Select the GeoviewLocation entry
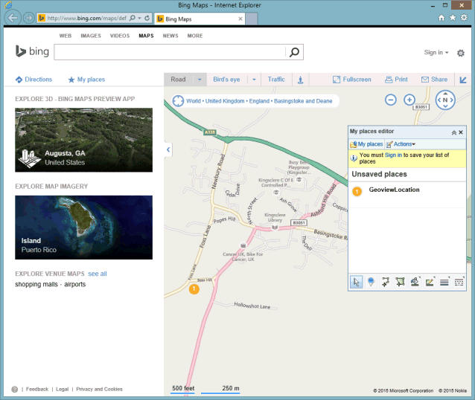The width and height of the screenshot is (475, 400). coord(394,190)
